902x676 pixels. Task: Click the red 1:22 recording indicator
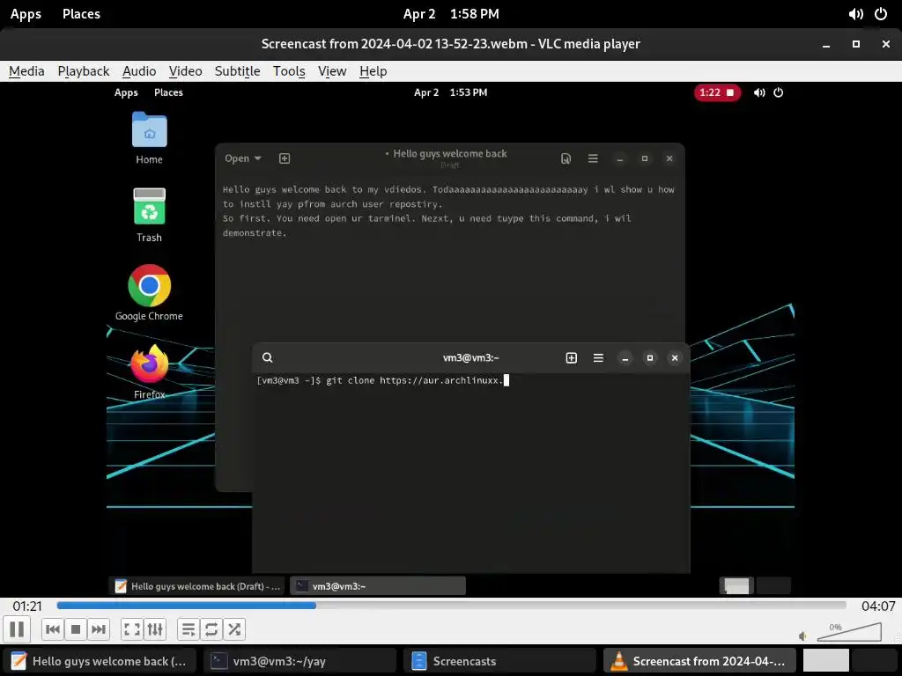(x=717, y=92)
